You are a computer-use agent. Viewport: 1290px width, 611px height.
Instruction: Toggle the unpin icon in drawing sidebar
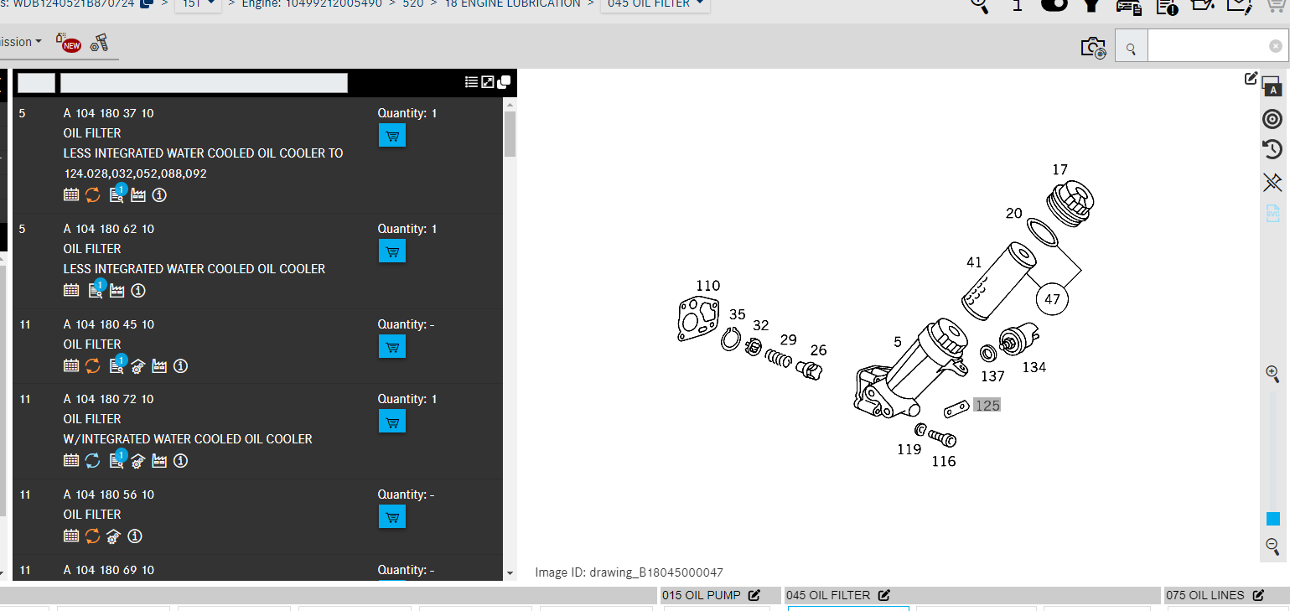pos(1272,182)
